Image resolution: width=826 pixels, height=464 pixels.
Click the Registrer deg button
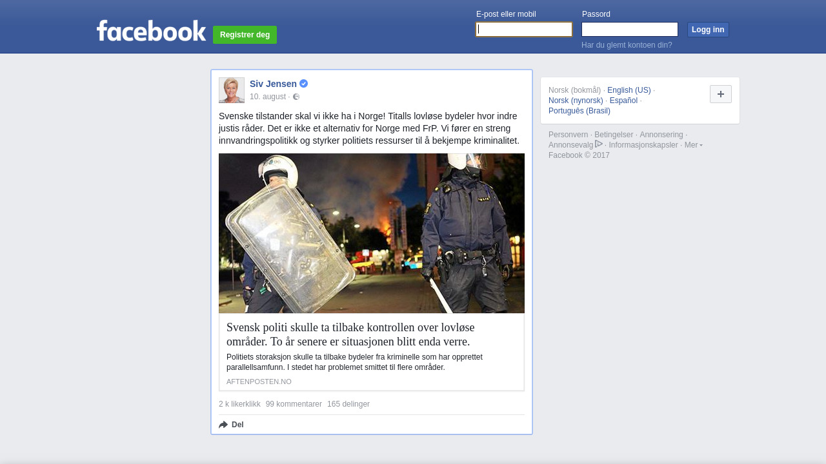pyautogui.click(x=245, y=35)
